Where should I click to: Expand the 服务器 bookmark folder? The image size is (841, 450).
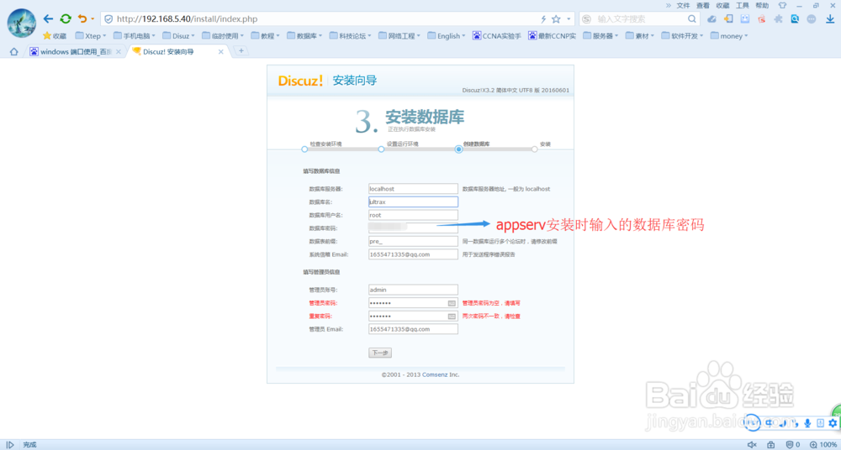point(600,36)
